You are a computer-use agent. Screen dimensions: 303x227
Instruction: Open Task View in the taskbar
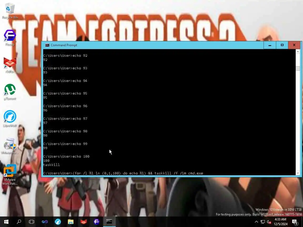coord(32,222)
